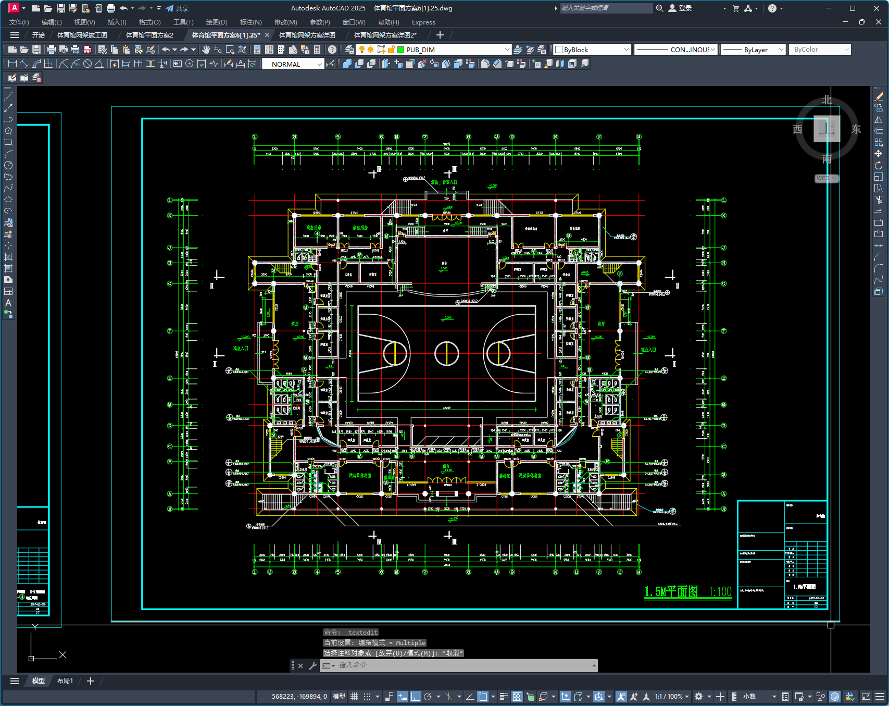Click the DWF publish icon
Image resolution: width=889 pixels, height=706 pixels.
point(87,49)
